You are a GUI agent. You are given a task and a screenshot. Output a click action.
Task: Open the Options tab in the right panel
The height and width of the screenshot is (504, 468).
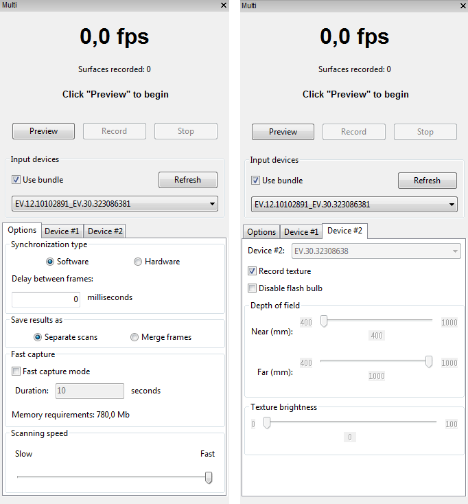point(261,232)
